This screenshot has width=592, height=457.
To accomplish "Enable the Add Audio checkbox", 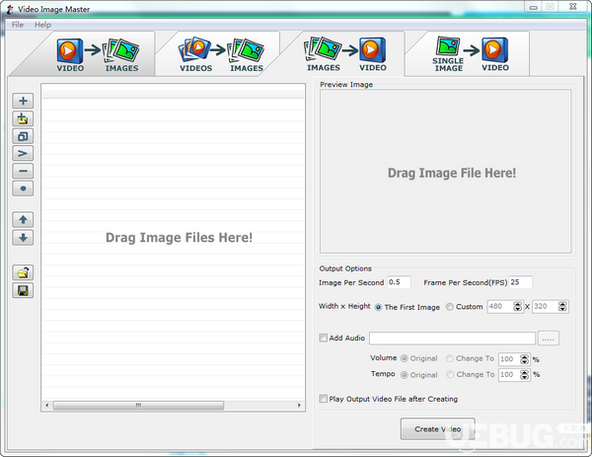I will pyautogui.click(x=324, y=338).
